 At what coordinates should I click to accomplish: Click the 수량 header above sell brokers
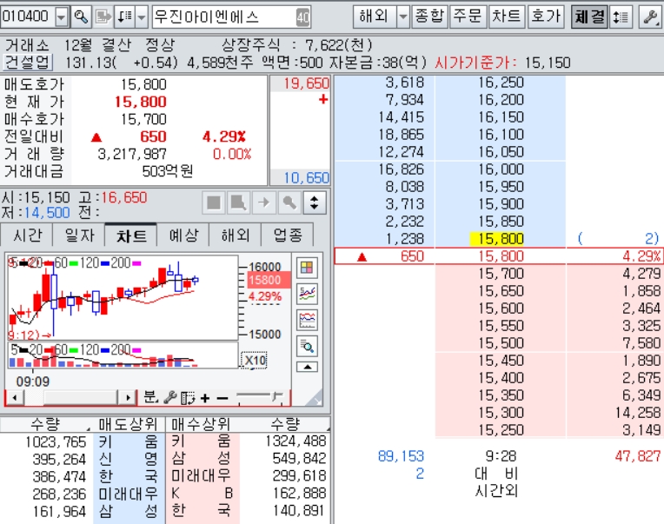[x=46, y=424]
